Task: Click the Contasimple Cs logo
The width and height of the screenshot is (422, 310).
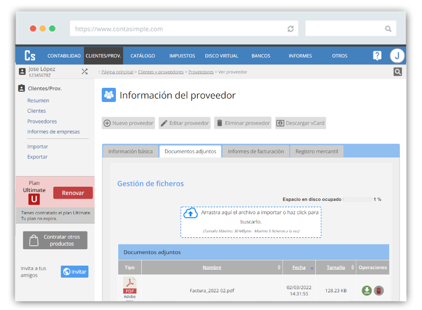Action: [30, 56]
